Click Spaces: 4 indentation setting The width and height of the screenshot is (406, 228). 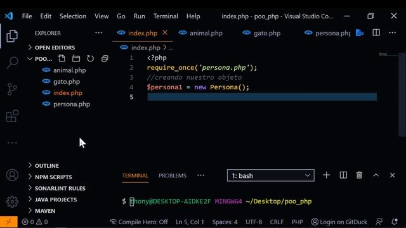[x=225, y=222]
